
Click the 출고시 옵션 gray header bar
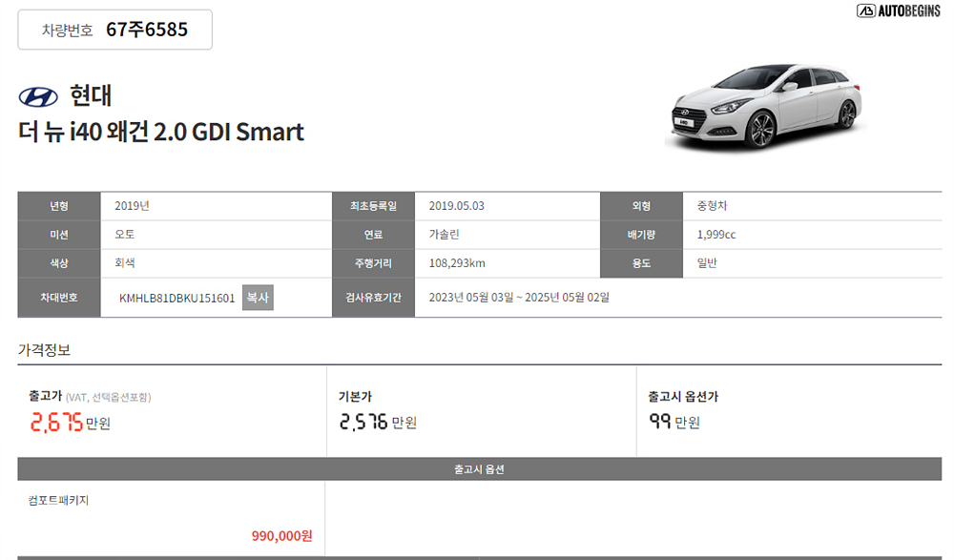[x=480, y=469]
